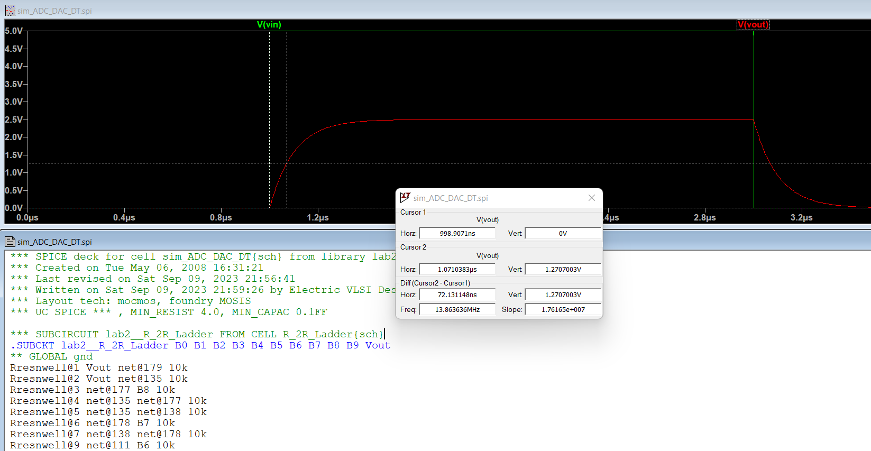
Task: Click the Rresnwell@5 net@135 net@138 line
Action: 108,412
